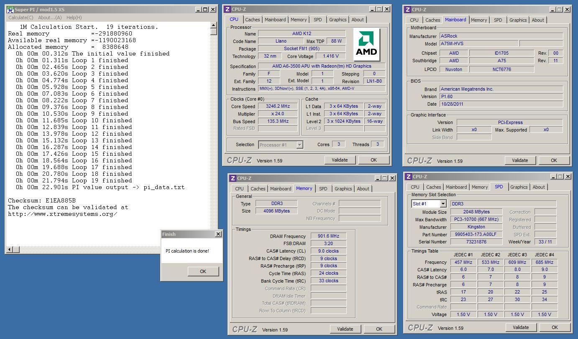578x339 pixels.
Task: Select Graphics tab in SPD window
Action: pos(519,187)
